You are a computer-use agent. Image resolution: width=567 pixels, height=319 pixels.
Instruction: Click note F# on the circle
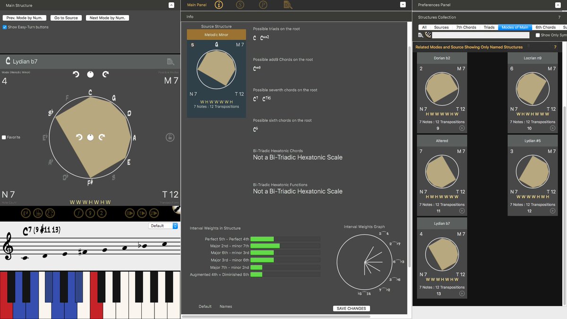point(90,182)
